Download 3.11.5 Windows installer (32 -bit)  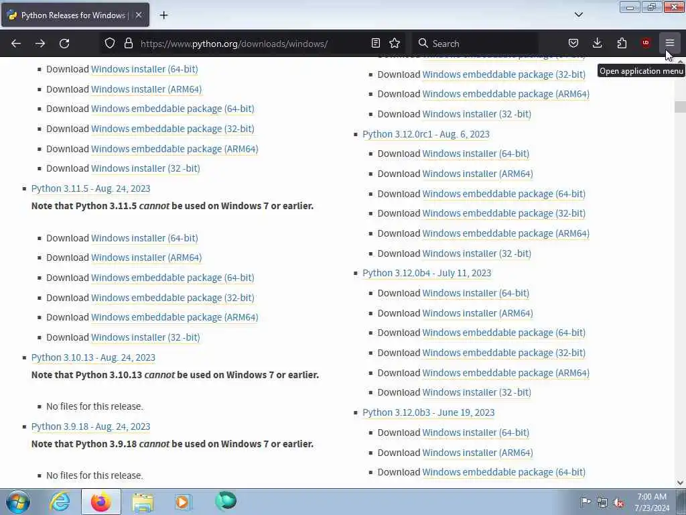click(x=145, y=337)
